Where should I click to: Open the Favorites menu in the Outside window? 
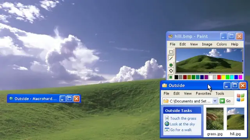(204, 93)
